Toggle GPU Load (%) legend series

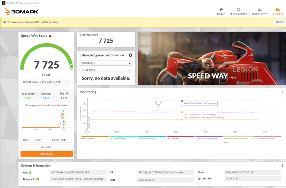click(181, 137)
